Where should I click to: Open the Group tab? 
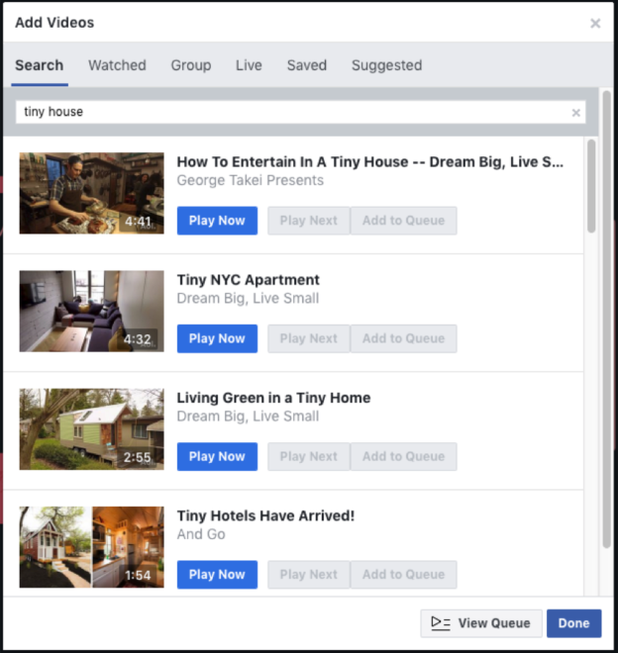[191, 65]
